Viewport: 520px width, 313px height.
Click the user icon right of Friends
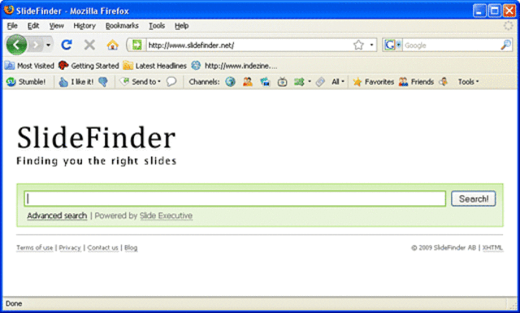pos(444,82)
